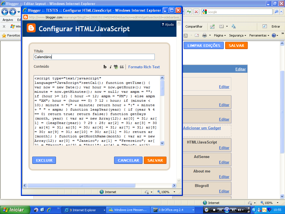
Task: Open recent pages dropdown beside forward arrow
Action: [19, 12]
